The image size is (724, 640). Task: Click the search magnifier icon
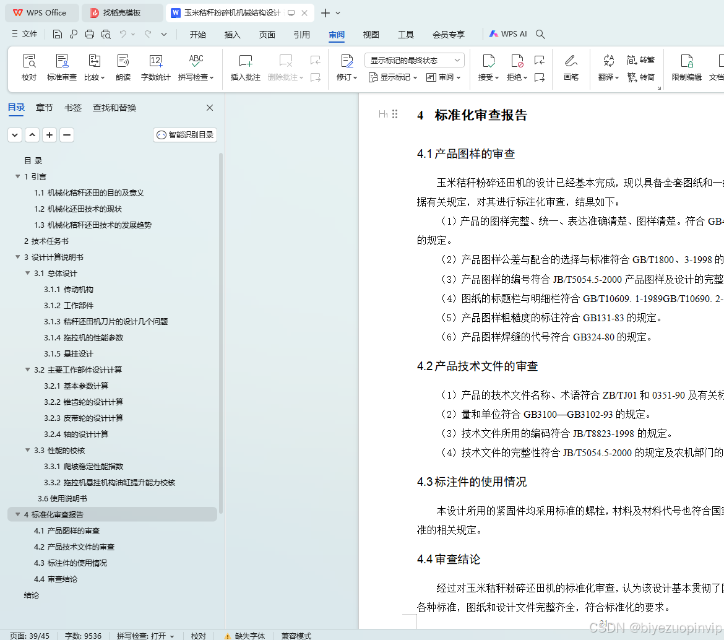click(540, 34)
